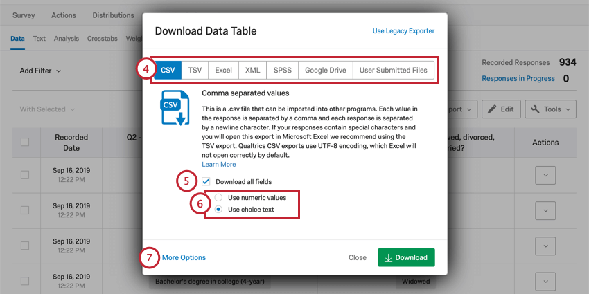
Task: Click the pencil icon on the Edit button
Action: click(x=492, y=109)
